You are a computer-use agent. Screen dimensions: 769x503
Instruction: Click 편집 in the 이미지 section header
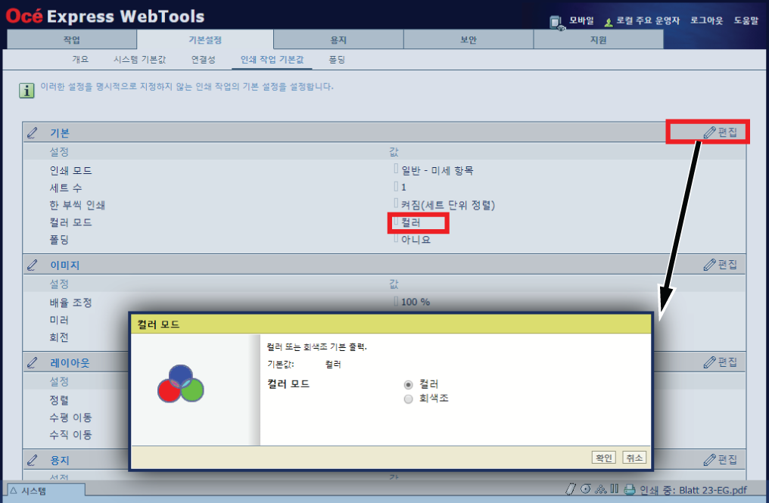pyautogui.click(x=720, y=265)
